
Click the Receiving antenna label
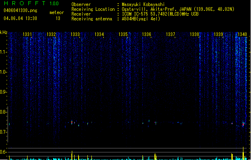point(92,19)
